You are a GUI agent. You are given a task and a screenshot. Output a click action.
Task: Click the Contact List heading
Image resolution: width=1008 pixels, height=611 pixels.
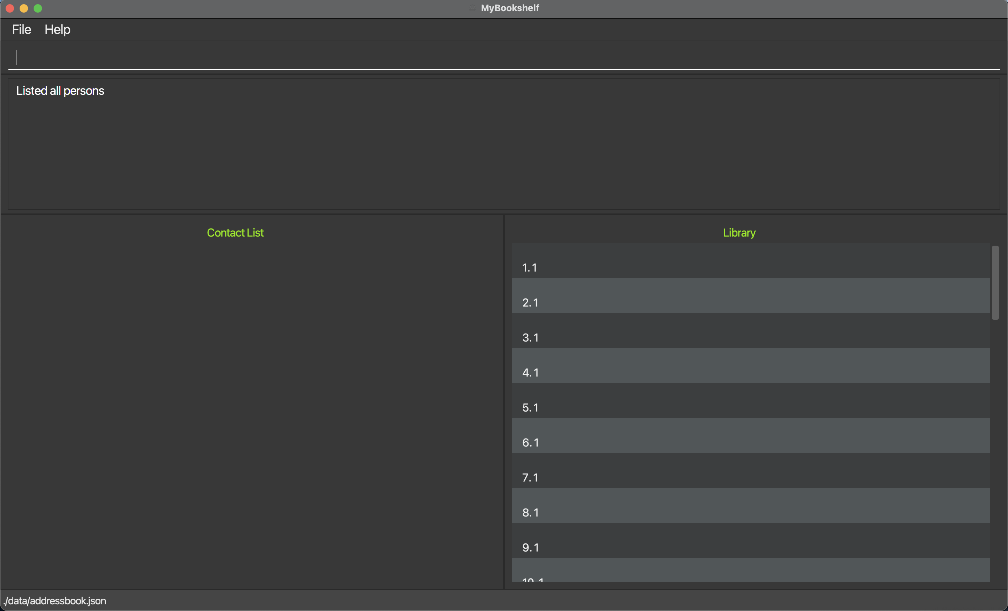235,233
